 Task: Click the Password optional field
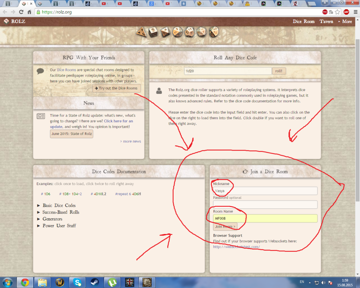pyautogui.click(x=265, y=204)
